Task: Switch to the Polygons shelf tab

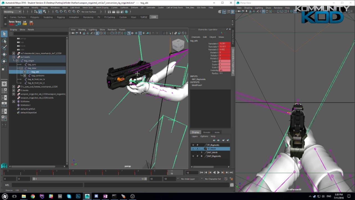Action: 35,17
